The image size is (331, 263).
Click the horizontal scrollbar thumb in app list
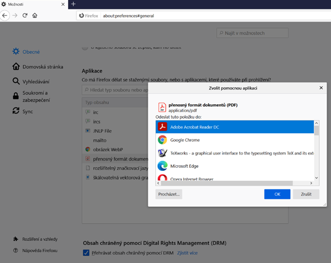(x=227, y=183)
